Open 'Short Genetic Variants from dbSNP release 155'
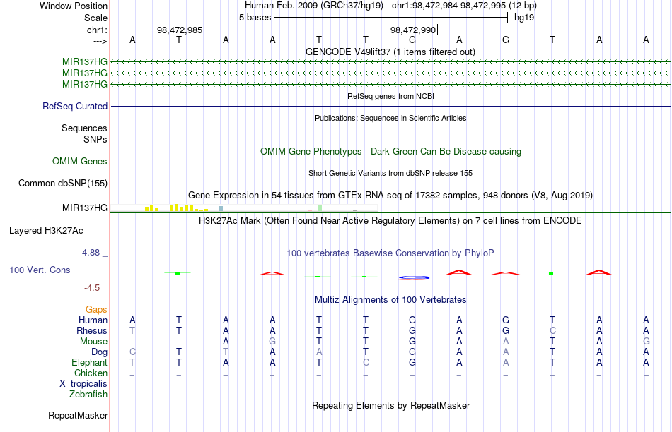Screen dimensions: 672x432 pos(390,173)
